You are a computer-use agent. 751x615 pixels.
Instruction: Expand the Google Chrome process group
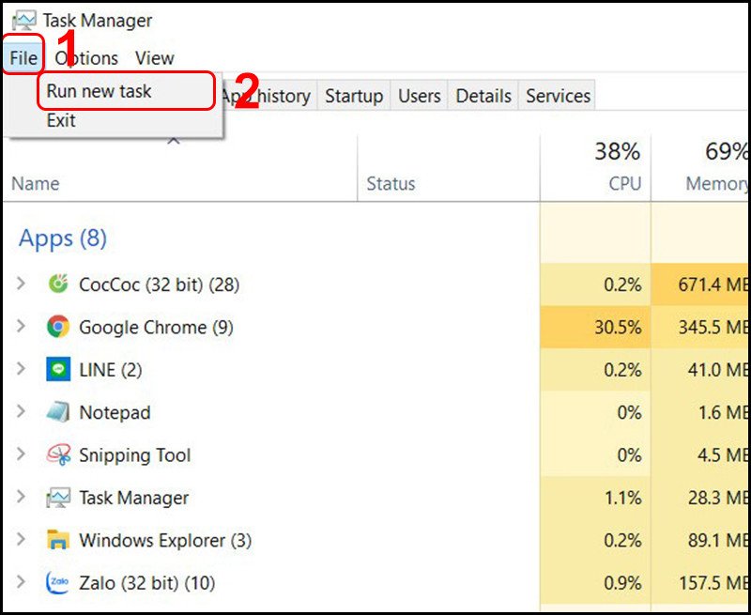(21, 327)
